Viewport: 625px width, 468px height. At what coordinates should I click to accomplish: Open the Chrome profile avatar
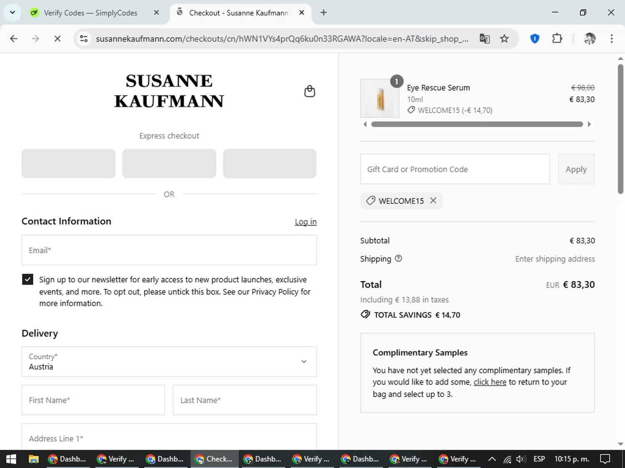590,39
